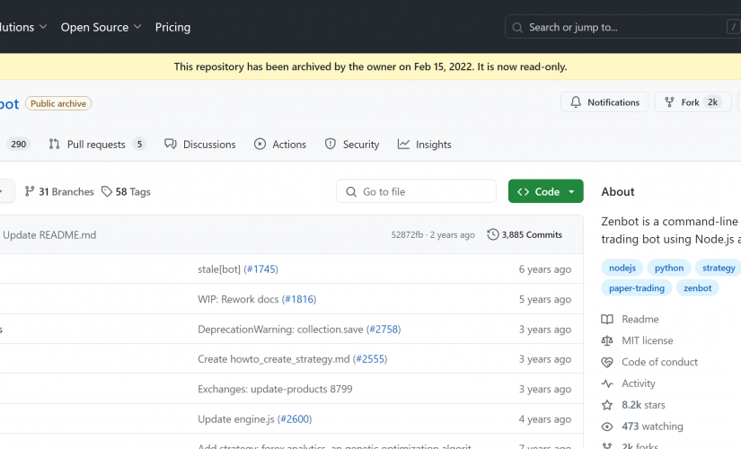Select the strategy topic tag
Viewport: 741px width, 449px height.
click(x=719, y=268)
